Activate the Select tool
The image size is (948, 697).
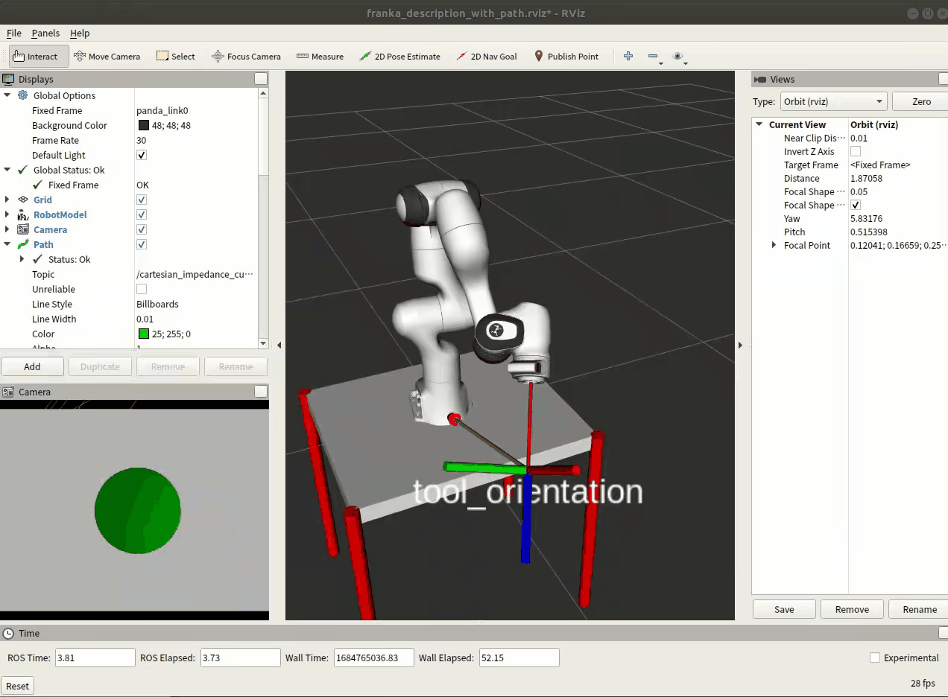click(x=175, y=57)
